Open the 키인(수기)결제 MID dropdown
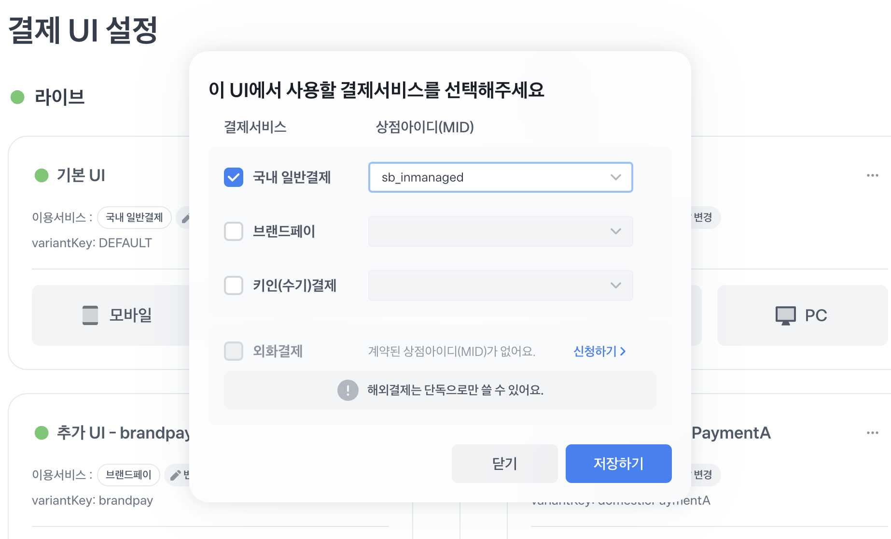891x539 pixels. click(500, 285)
